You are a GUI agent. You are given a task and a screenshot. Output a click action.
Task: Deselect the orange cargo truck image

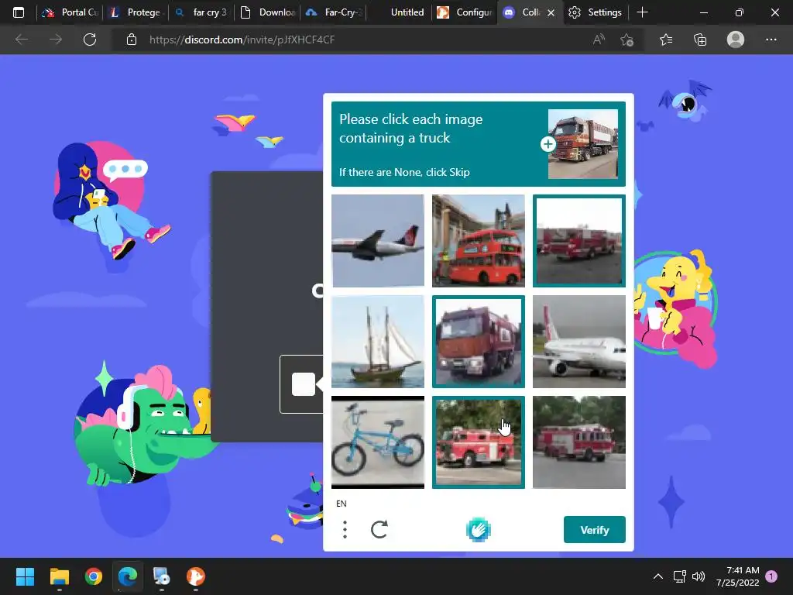pos(479,342)
